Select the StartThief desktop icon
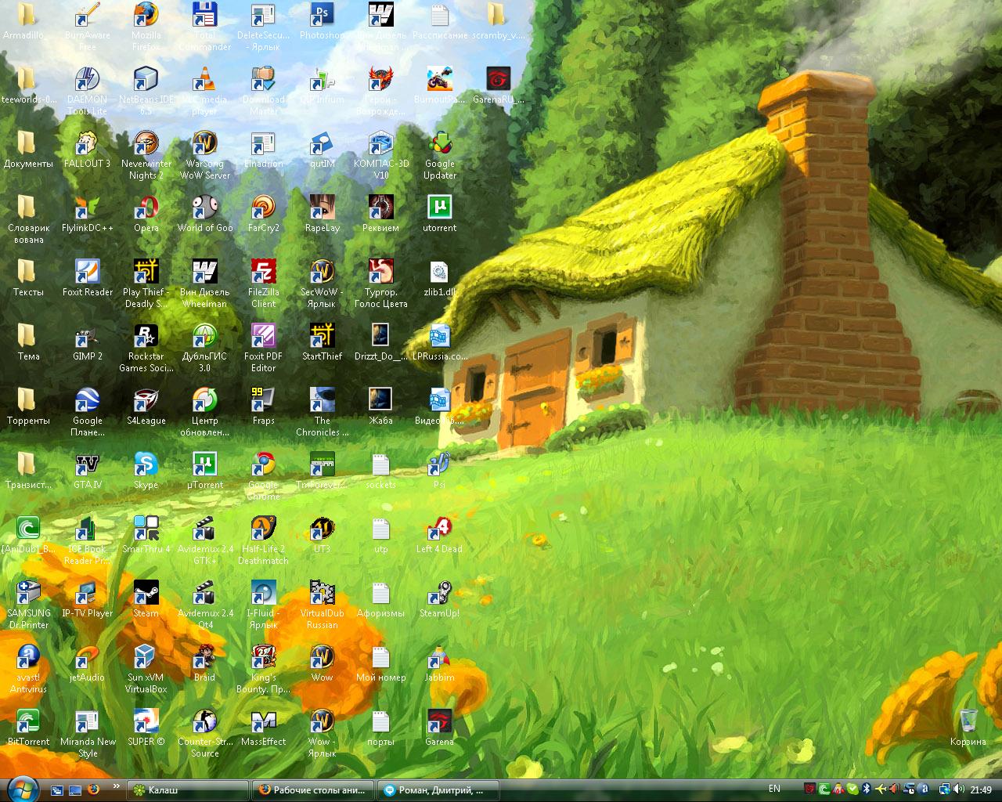Screen dimensions: 1002x802 coord(322,342)
